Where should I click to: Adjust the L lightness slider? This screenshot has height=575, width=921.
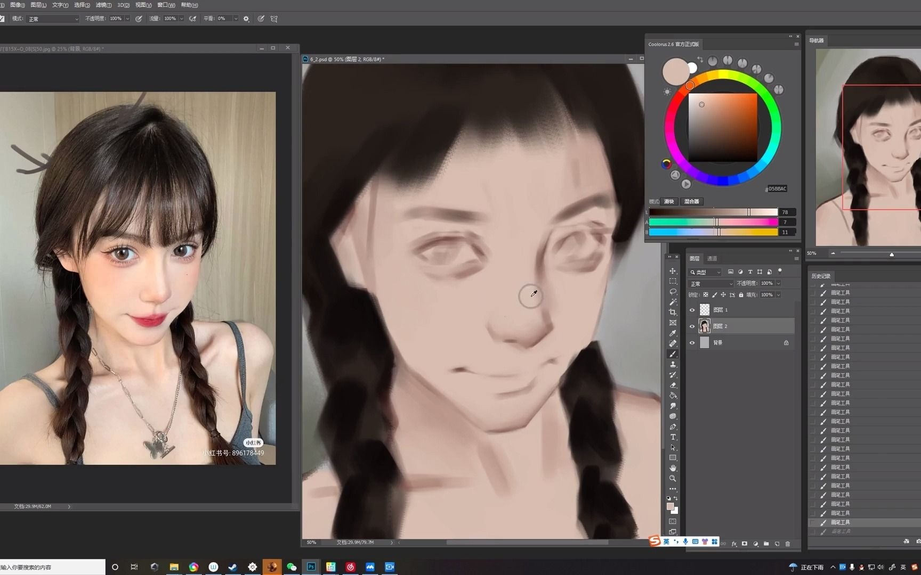point(713,212)
